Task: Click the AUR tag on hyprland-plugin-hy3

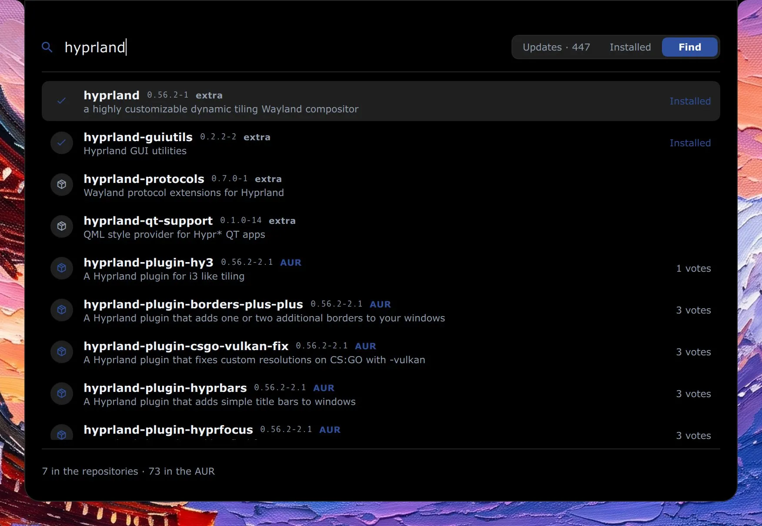Action: pyautogui.click(x=291, y=263)
